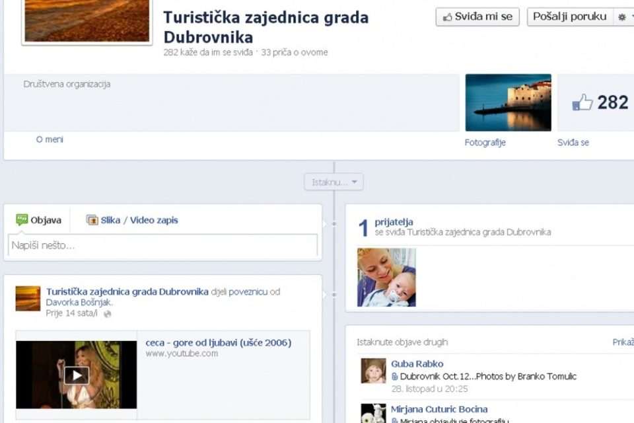Open the Fotografije photo thumbnail of Dubrovnik
The width and height of the screenshot is (634, 423).
click(509, 102)
